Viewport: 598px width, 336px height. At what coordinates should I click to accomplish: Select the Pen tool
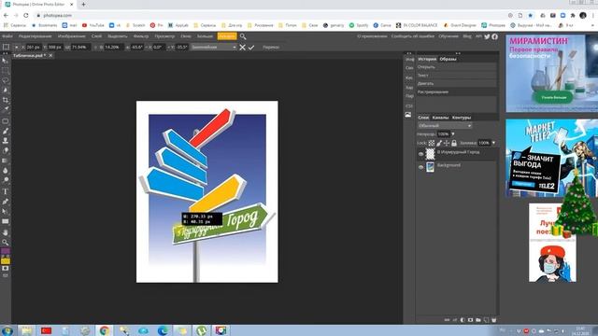[6, 202]
